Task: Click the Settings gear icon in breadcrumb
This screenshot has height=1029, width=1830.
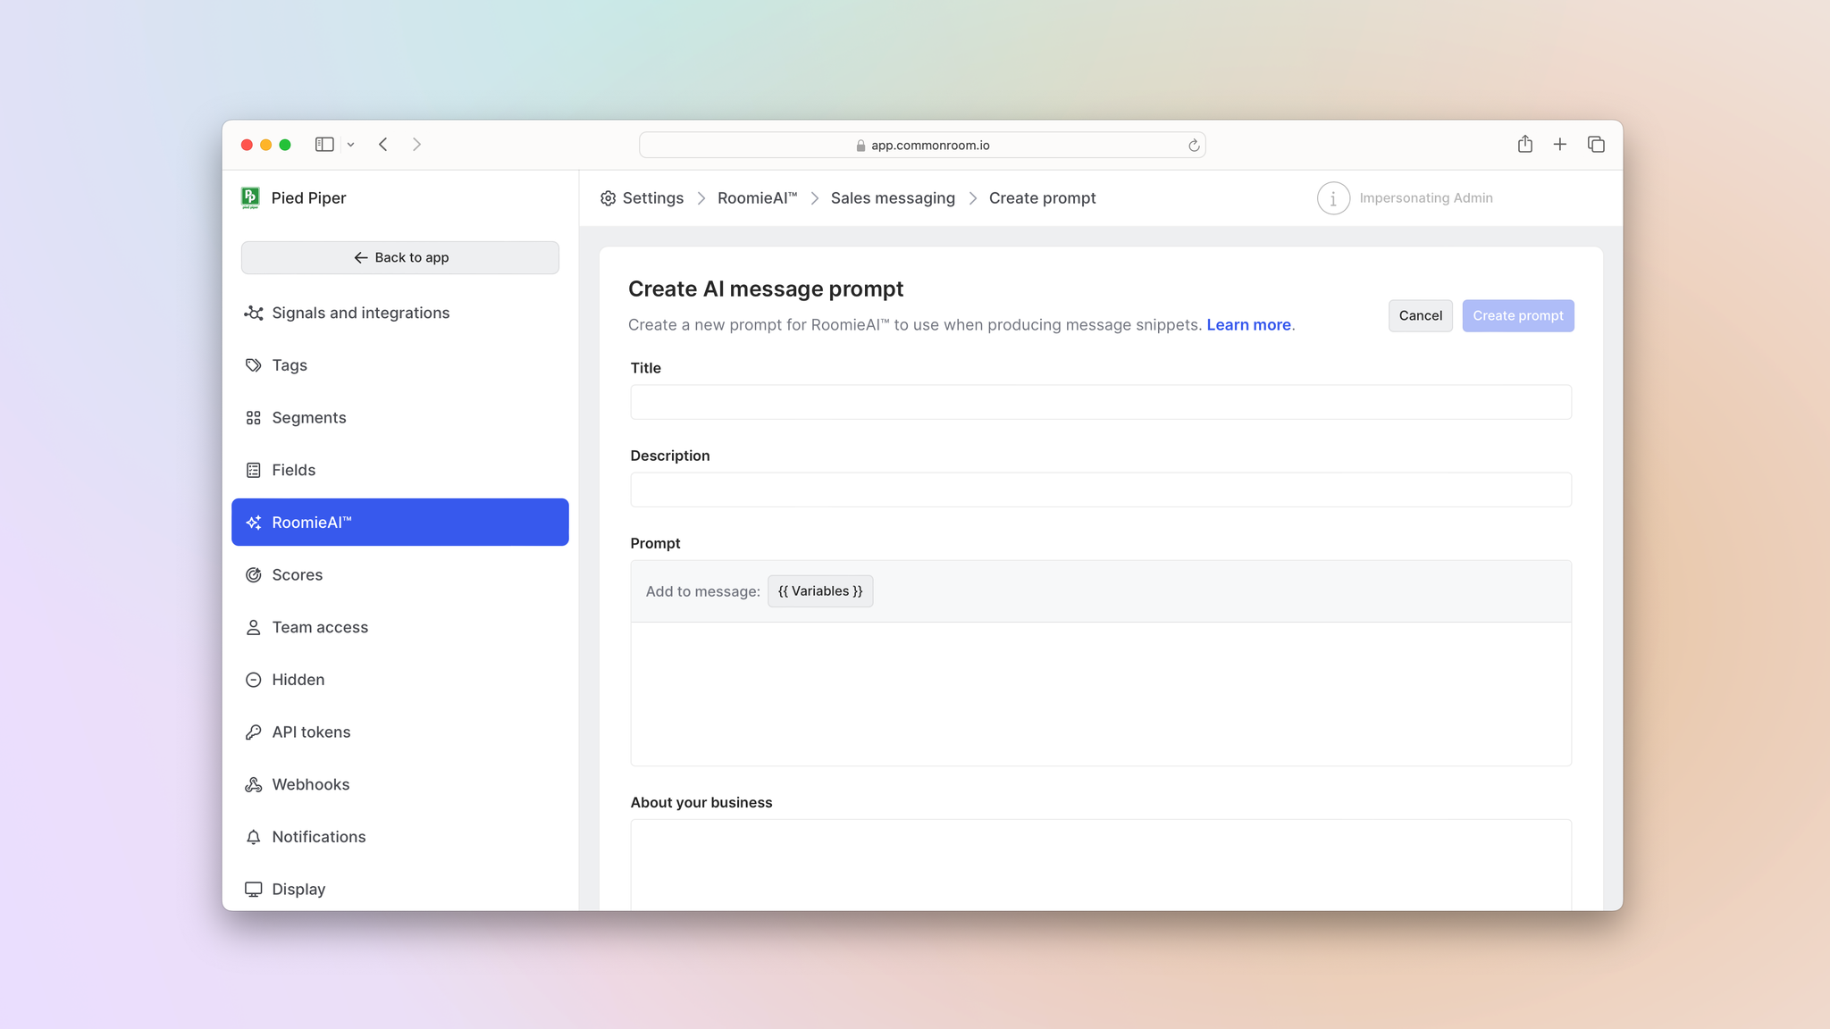Action: [x=609, y=198]
